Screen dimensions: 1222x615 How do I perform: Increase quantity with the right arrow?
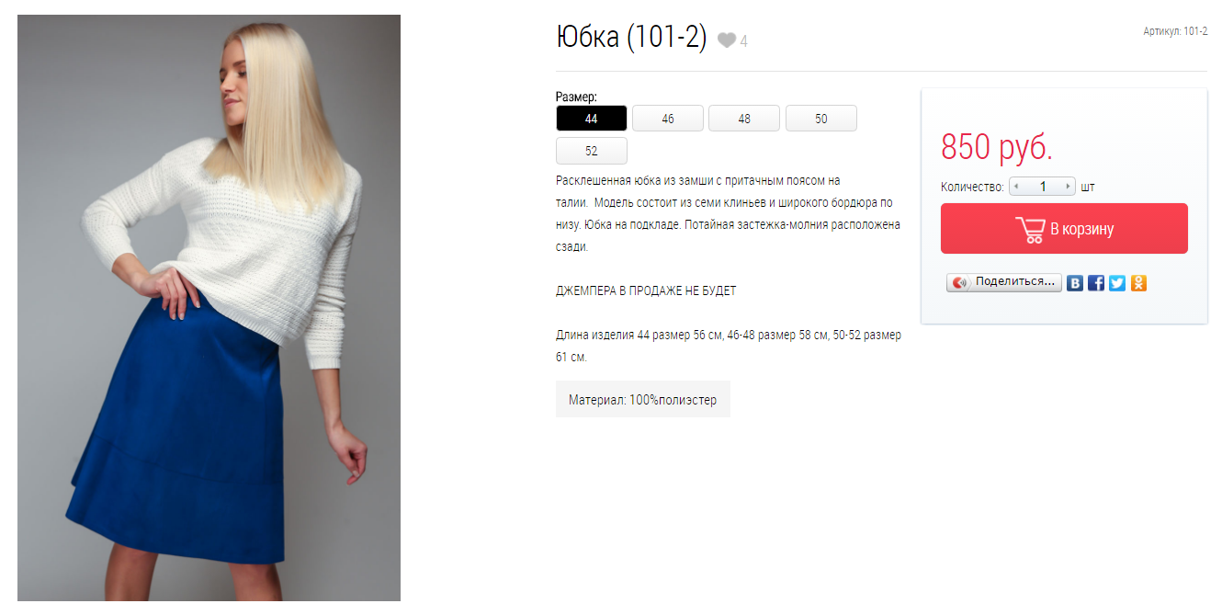point(1069,187)
